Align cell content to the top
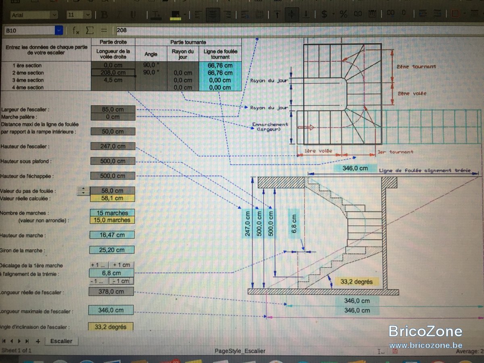 [277, 14]
